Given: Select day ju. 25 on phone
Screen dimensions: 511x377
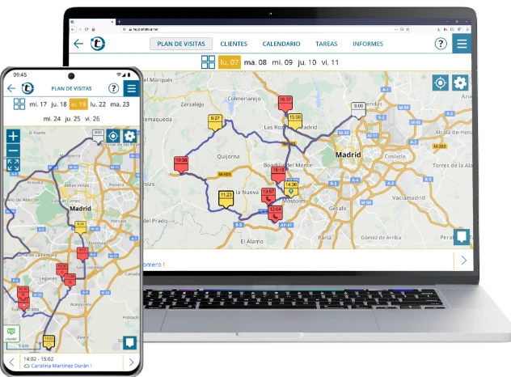Looking at the screenshot, I should [x=73, y=119].
